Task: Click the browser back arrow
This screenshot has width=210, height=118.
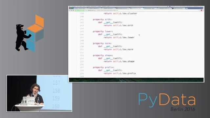Action: point(70,10)
